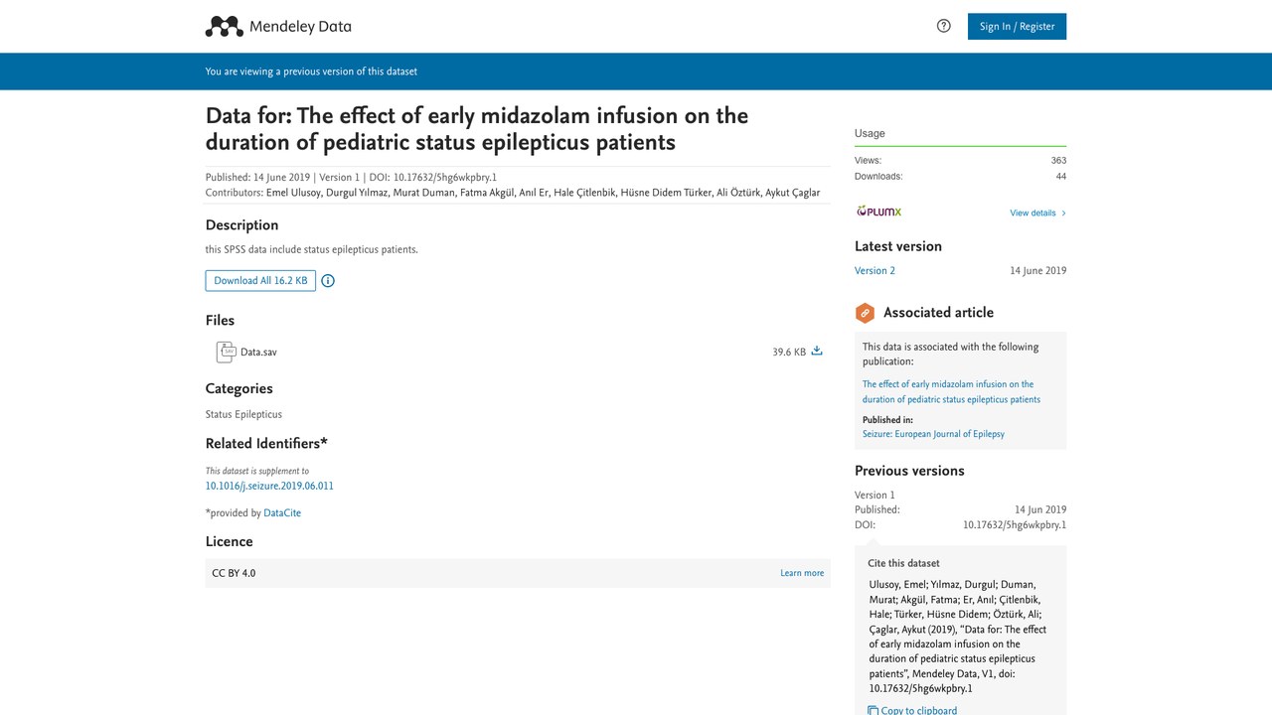Click the CC BY 4.0 licence text

pos(234,573)
